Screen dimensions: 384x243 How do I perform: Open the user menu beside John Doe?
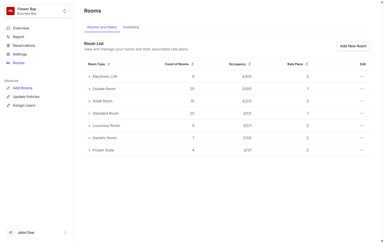pyautogui.click(x=65, y=233)
